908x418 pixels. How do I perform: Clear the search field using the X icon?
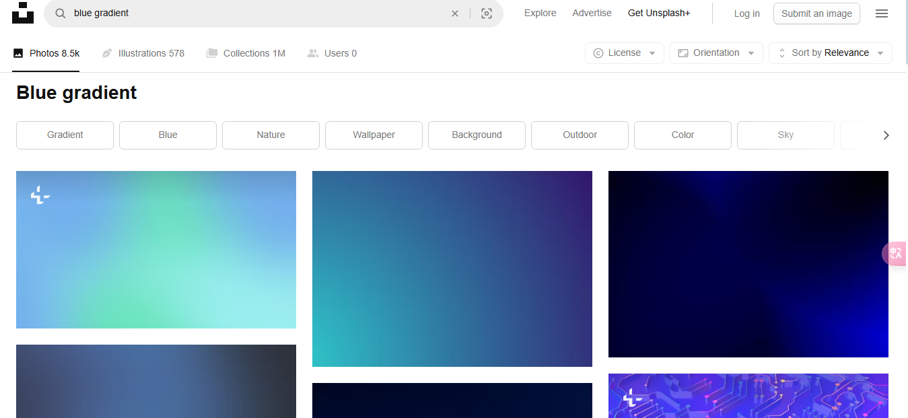click(x=455, y=13)
